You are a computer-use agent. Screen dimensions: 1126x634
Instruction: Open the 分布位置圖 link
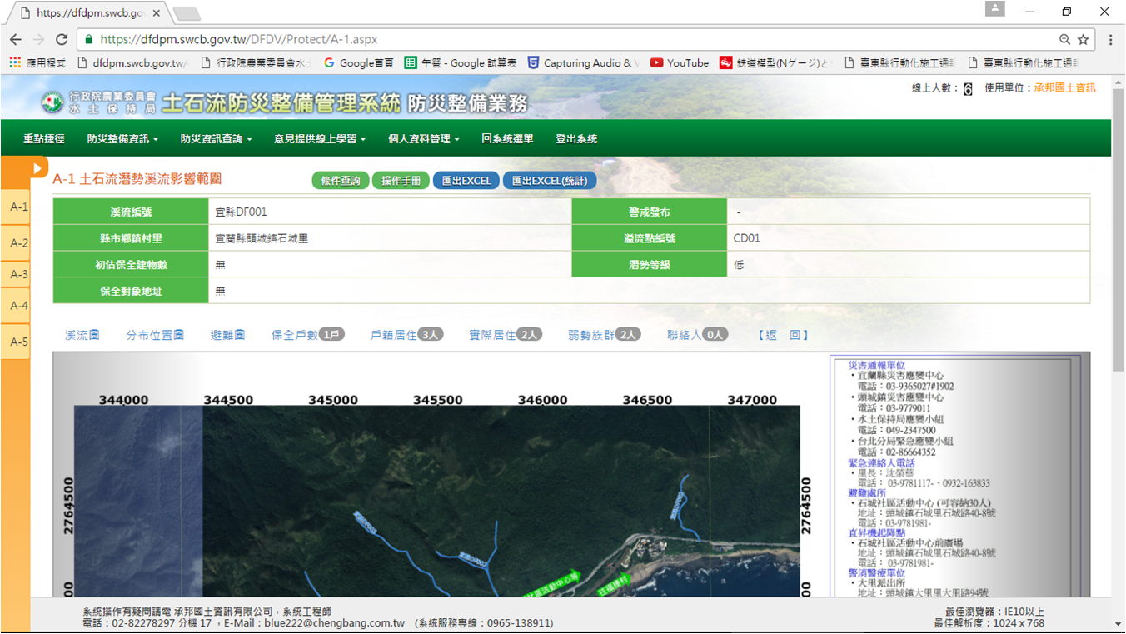point(155,335)
